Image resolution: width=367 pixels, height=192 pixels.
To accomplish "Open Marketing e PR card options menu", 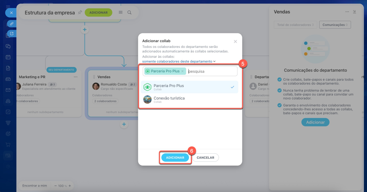I will pyautogui.click(x=76, y=77).
